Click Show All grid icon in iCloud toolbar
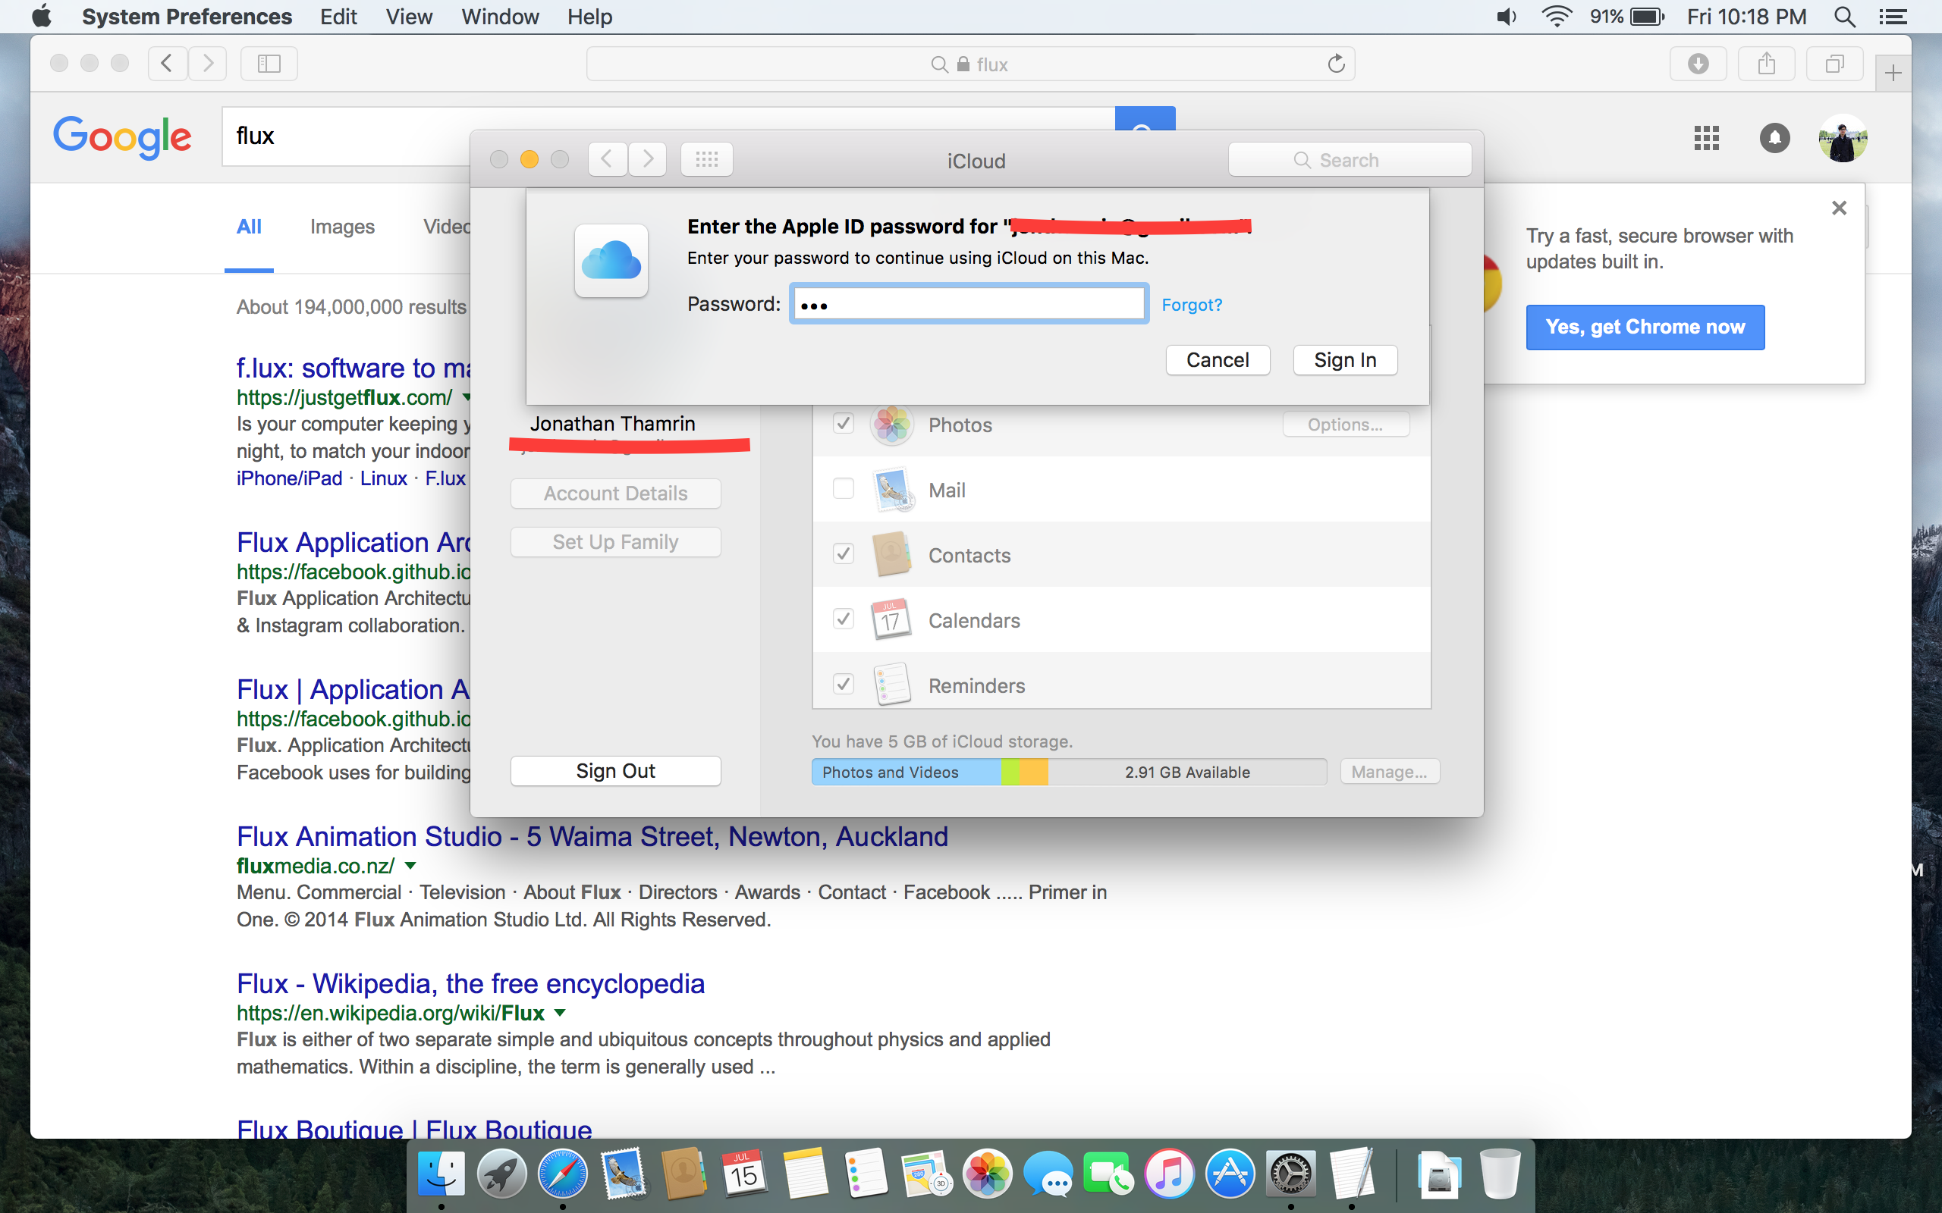 point(706,160)
